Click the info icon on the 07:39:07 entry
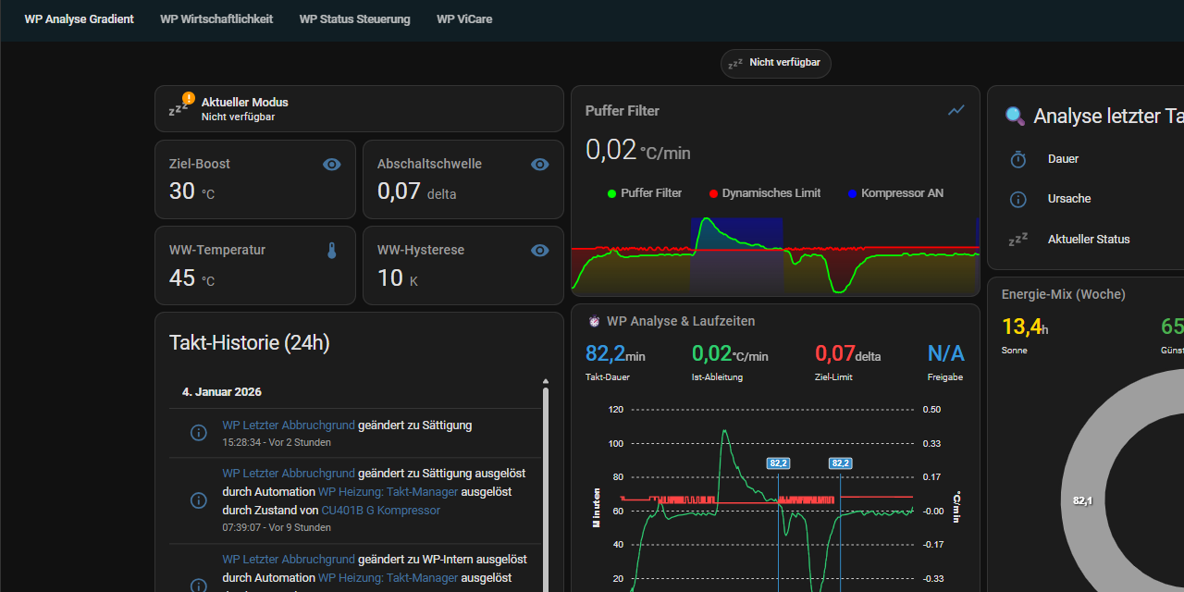Viewport: 1184px width, 592px height. coord(198,499)
